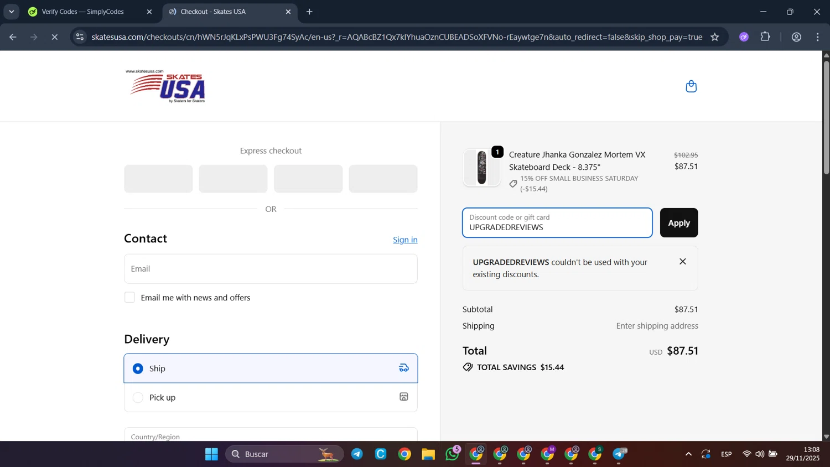Click the Enter shipping address text
Image resolution: width=830 pixels, height=467 pixels.
point(657,326)
